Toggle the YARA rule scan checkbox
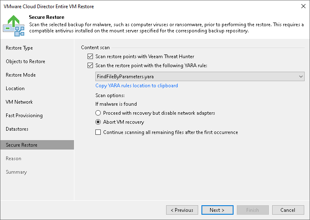Screen dimensions: 310x220 90,66
